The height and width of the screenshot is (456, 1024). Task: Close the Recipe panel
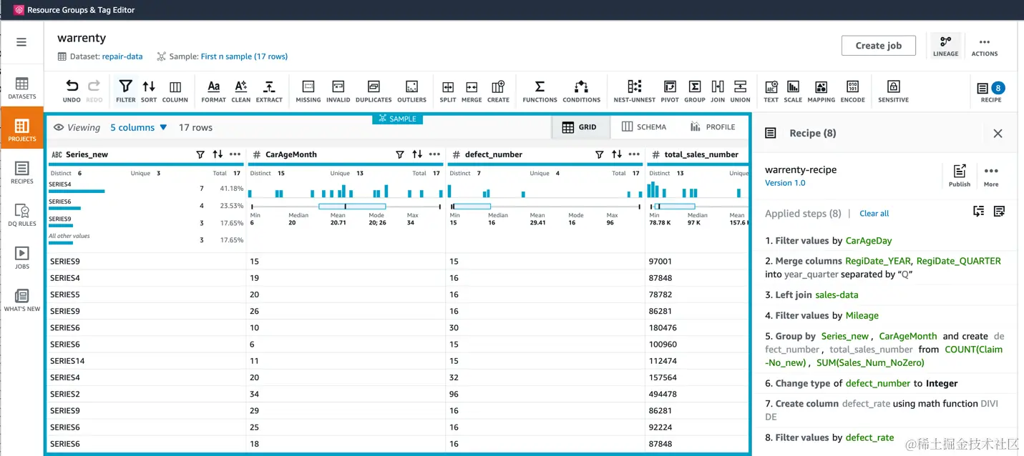tap(998, 133)
